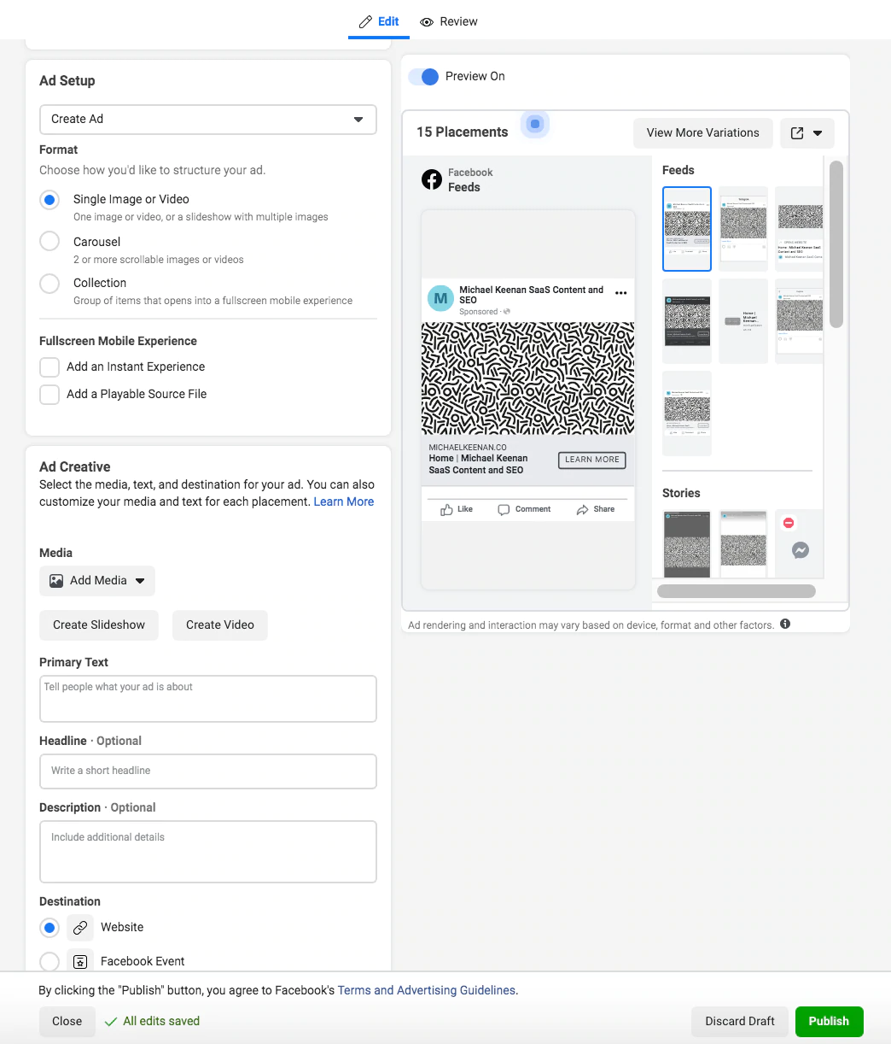This screenshot has width=891, height=1044.
Task: Click the blue pulsing dot near Placements
Action: [535, 125]
